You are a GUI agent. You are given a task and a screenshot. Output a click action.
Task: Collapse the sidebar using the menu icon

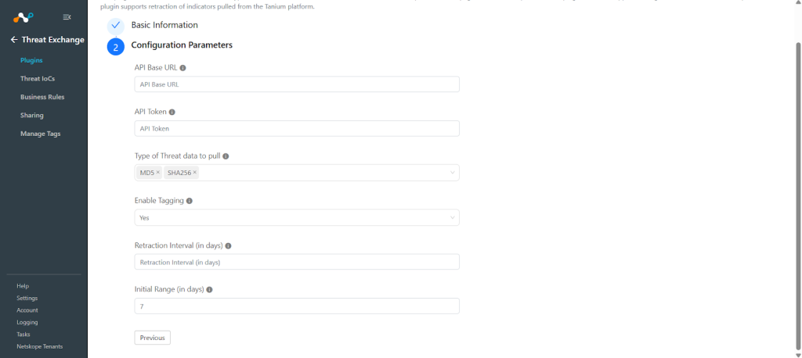[67, 17]
